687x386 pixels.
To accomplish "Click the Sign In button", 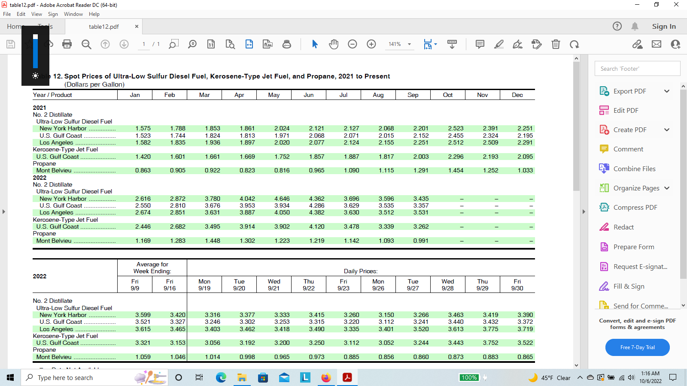I will [x=664, y=26].
